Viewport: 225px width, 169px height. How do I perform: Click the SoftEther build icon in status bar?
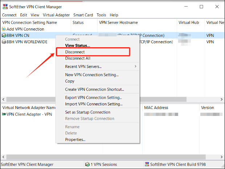pos(147,164)
